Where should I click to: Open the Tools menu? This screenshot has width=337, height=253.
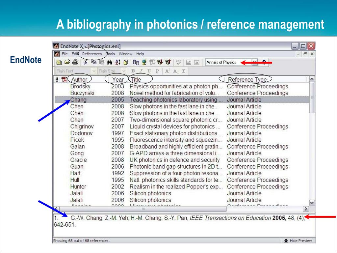click(110, 54)
